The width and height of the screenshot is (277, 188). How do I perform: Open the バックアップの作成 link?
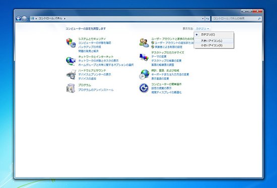pos(90,47)
